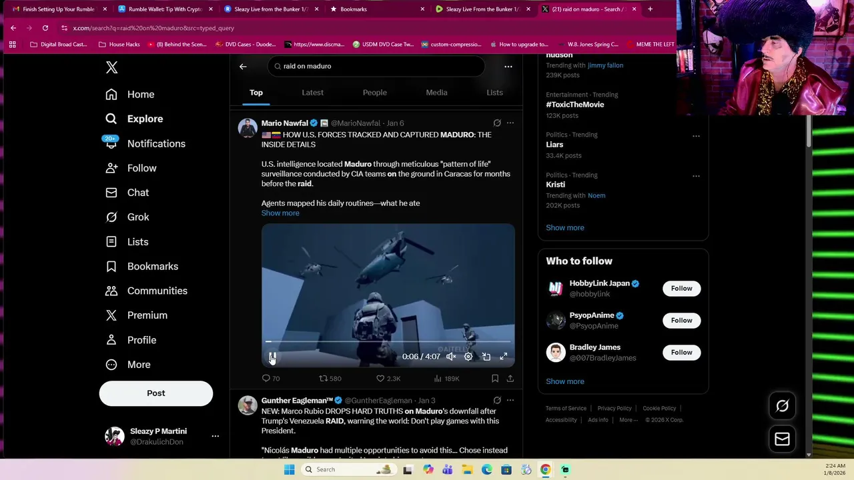Image resolution: width=854 pixels, height=480 pixels.
Task: Show more Who to follow suggestions
Action: 565,381
